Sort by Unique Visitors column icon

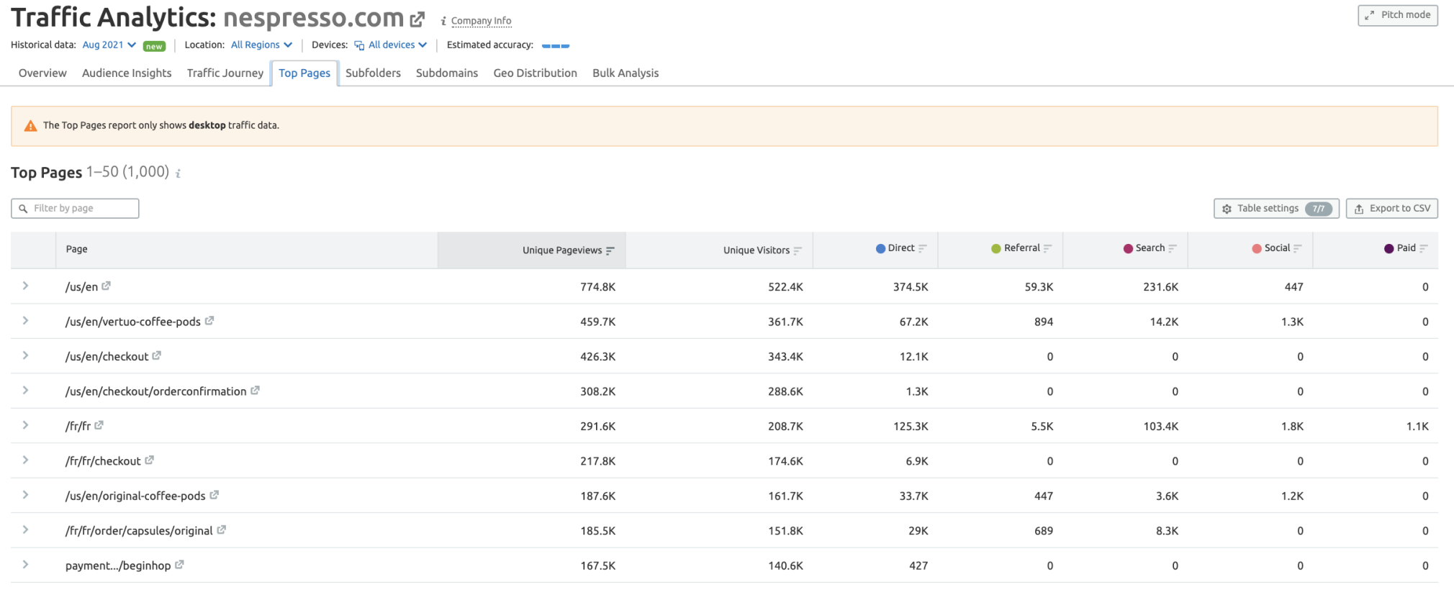[798, 250]
